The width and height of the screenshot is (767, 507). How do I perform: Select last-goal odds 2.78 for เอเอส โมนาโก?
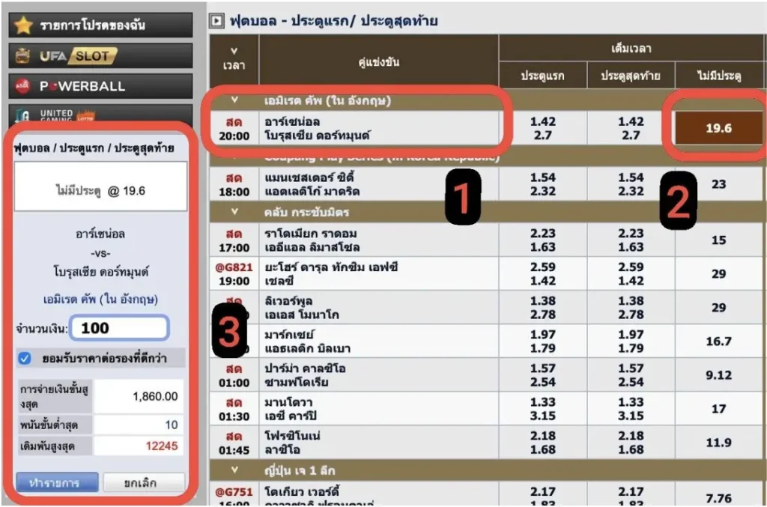631,315
